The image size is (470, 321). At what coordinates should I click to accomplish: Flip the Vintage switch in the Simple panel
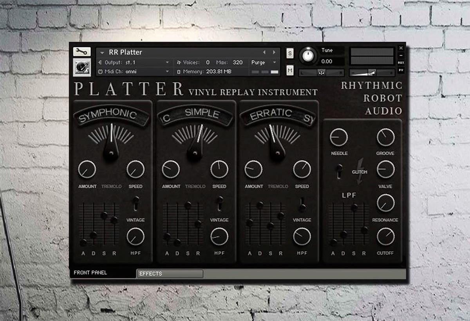(x=220, y=203)
